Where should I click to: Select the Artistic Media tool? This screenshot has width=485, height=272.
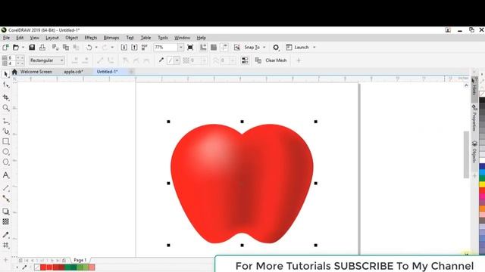(x=5, y=131)
